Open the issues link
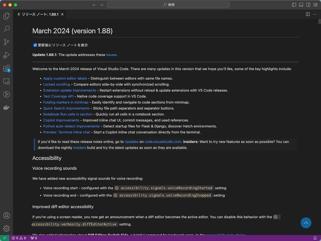This screenshot has height=241, width=321. (111, 55)
